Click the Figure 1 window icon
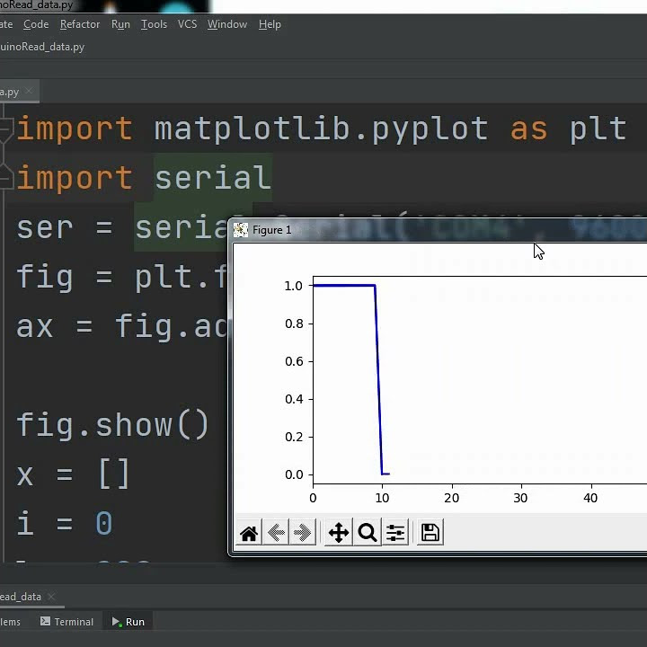 241,230
